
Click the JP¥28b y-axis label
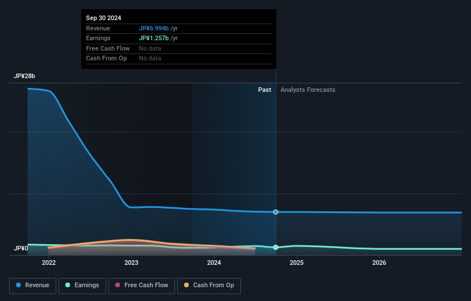tap(24, 76)
